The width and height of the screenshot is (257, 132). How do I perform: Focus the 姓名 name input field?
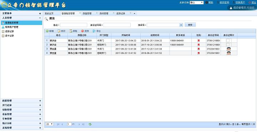click(74, 25)
